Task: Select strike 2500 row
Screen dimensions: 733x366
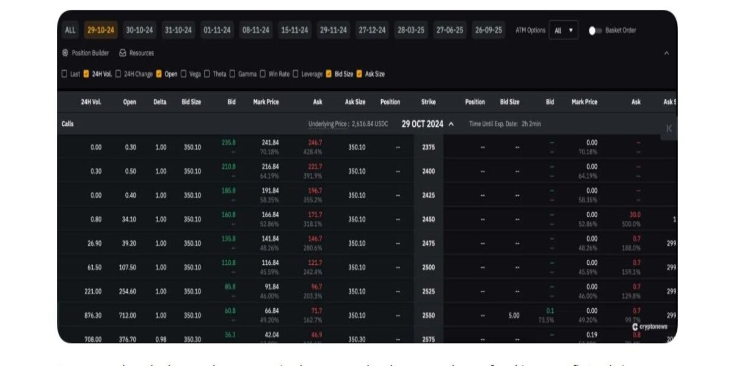Action: click(428, 267)
